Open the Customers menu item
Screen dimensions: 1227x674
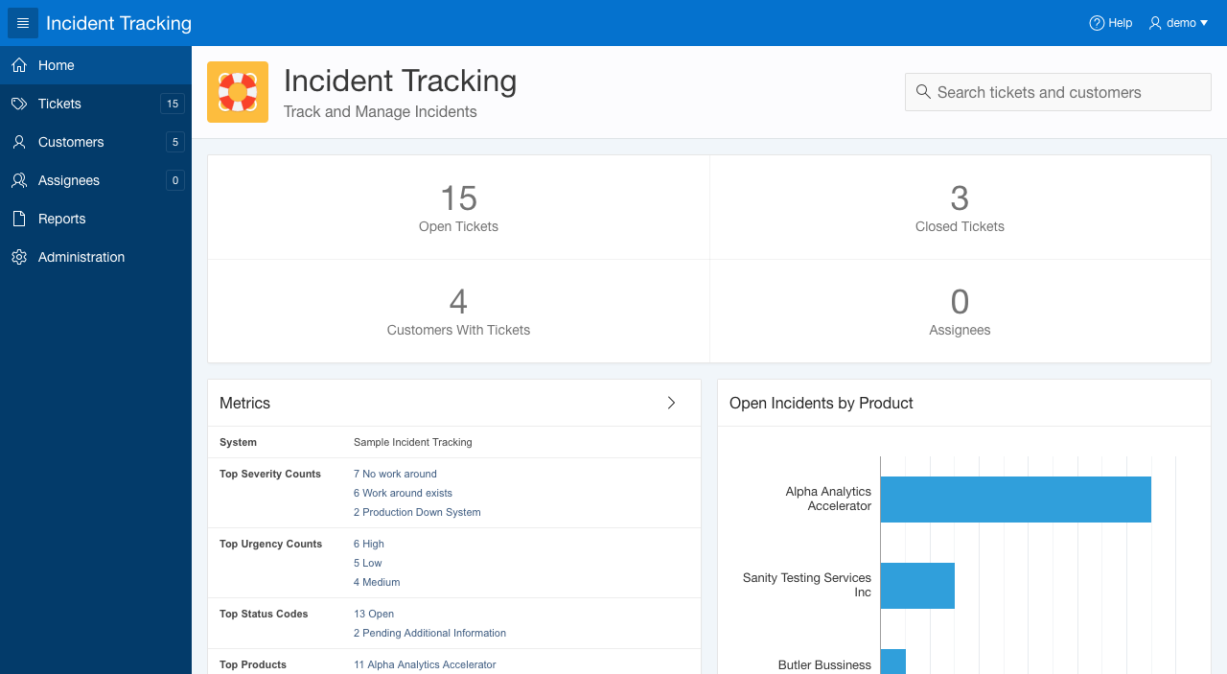click(71, 142)
